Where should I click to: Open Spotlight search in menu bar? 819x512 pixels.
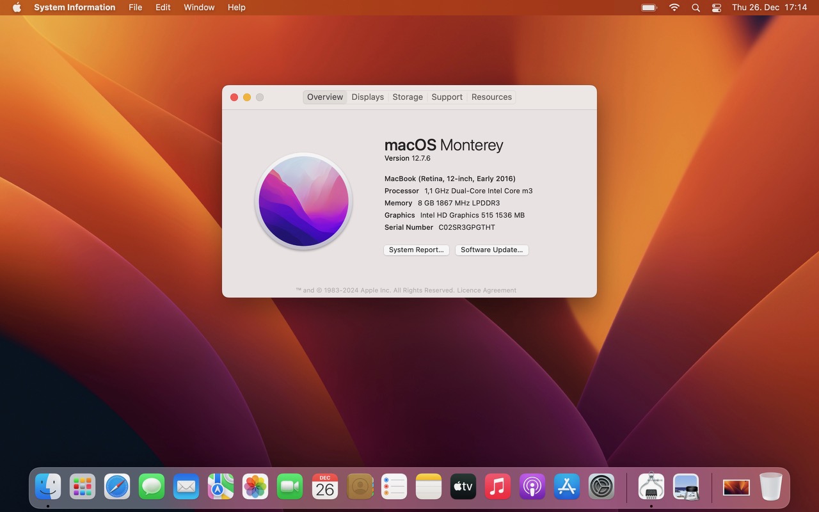coord(696,8)
